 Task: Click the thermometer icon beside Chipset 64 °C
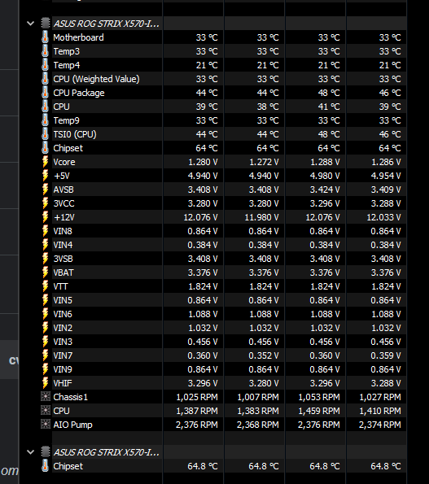pyautogui.click(x=45, y=148)
